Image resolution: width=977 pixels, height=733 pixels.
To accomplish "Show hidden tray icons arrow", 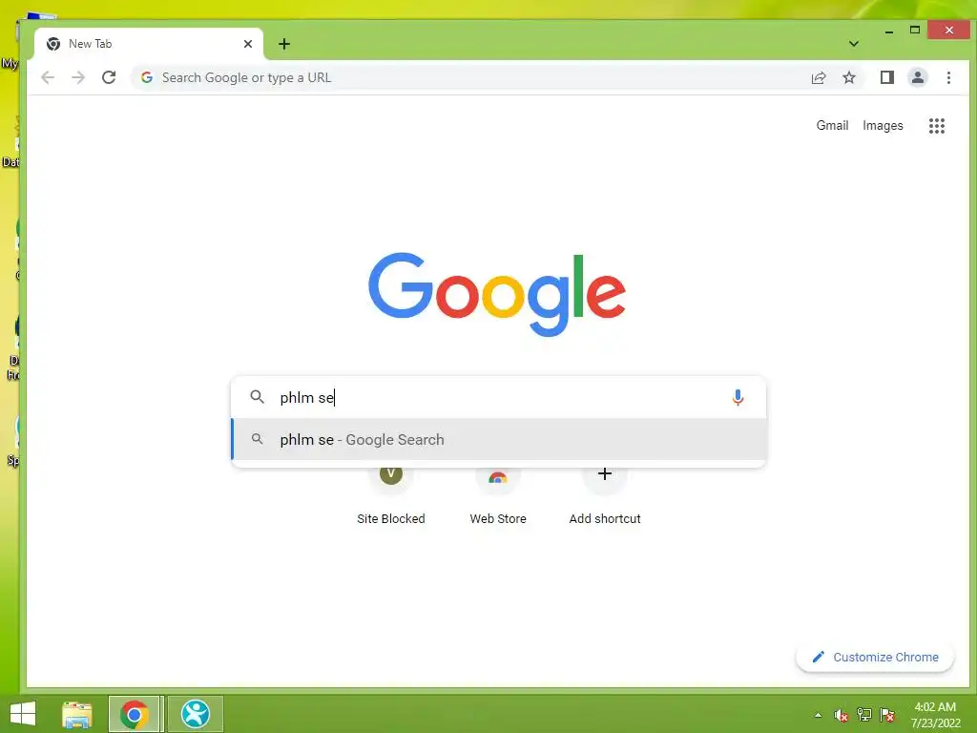I will coord(818,716).
